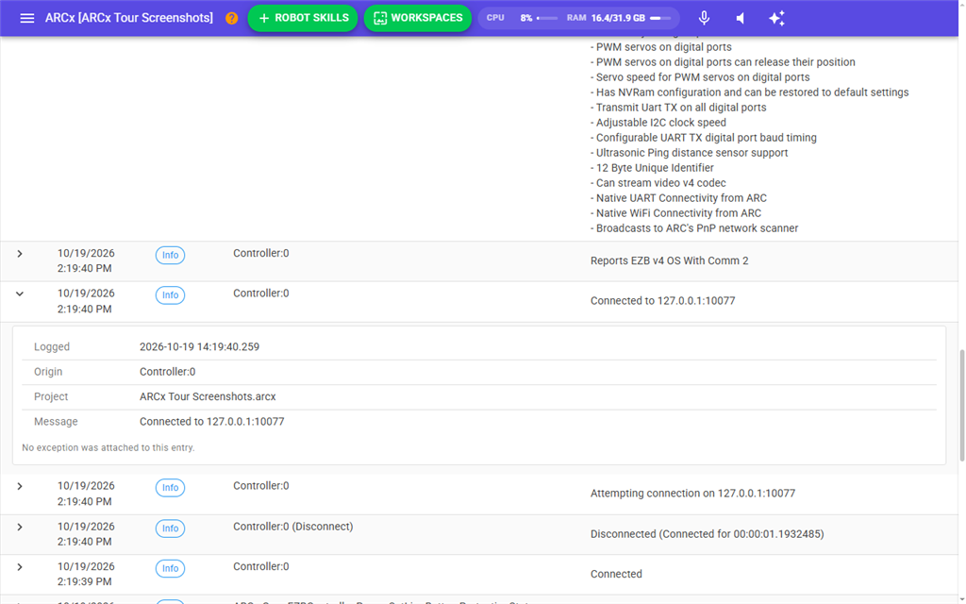Image resolution: width=966 pixels, height=604 pixels.
Task: Click 'Can stream video v4 codec' line
Action: point(658,183)
